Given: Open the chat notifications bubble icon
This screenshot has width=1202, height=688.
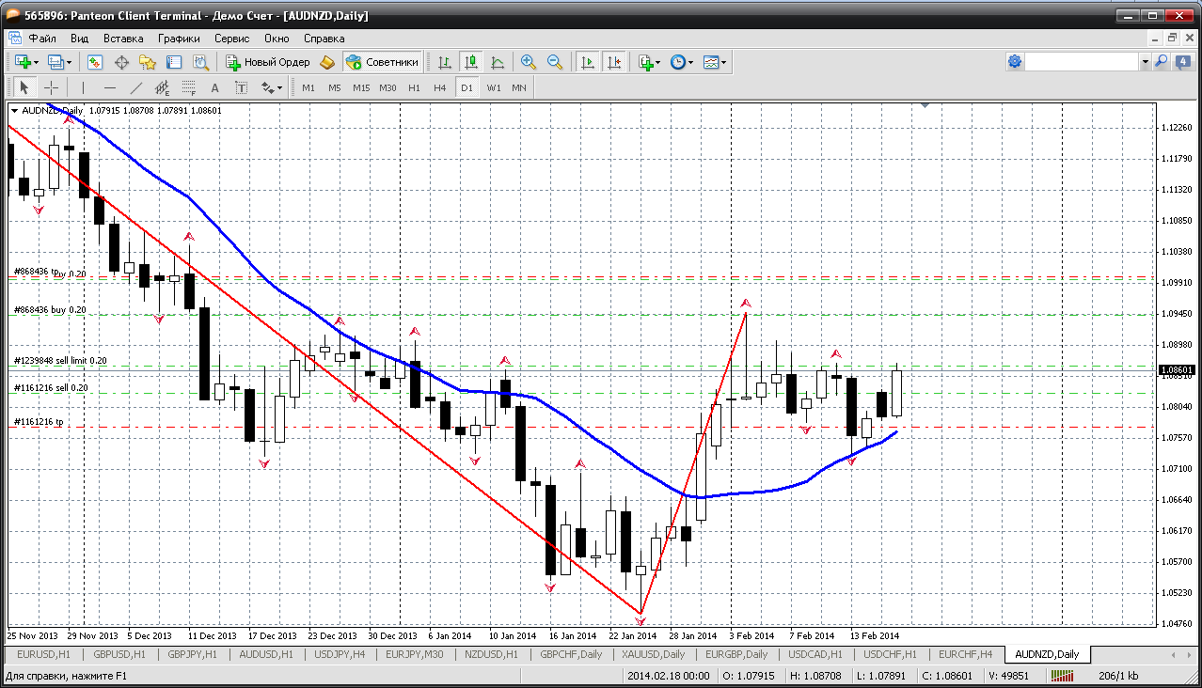Looking at the screenshot, I should click(x=1181, y=61).
